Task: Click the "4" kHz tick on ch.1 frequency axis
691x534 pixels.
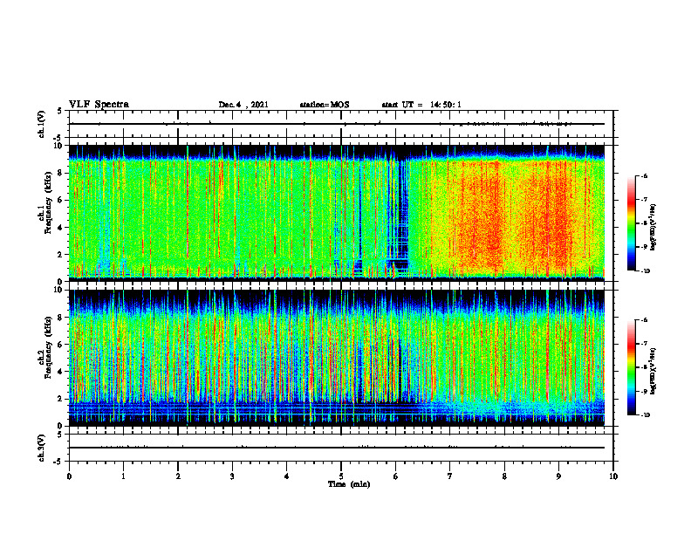Action: tap(61, 228)
